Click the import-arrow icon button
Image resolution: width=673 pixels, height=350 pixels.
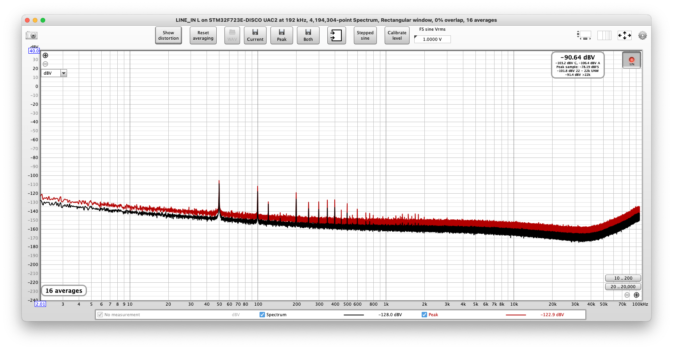point(336,35)
